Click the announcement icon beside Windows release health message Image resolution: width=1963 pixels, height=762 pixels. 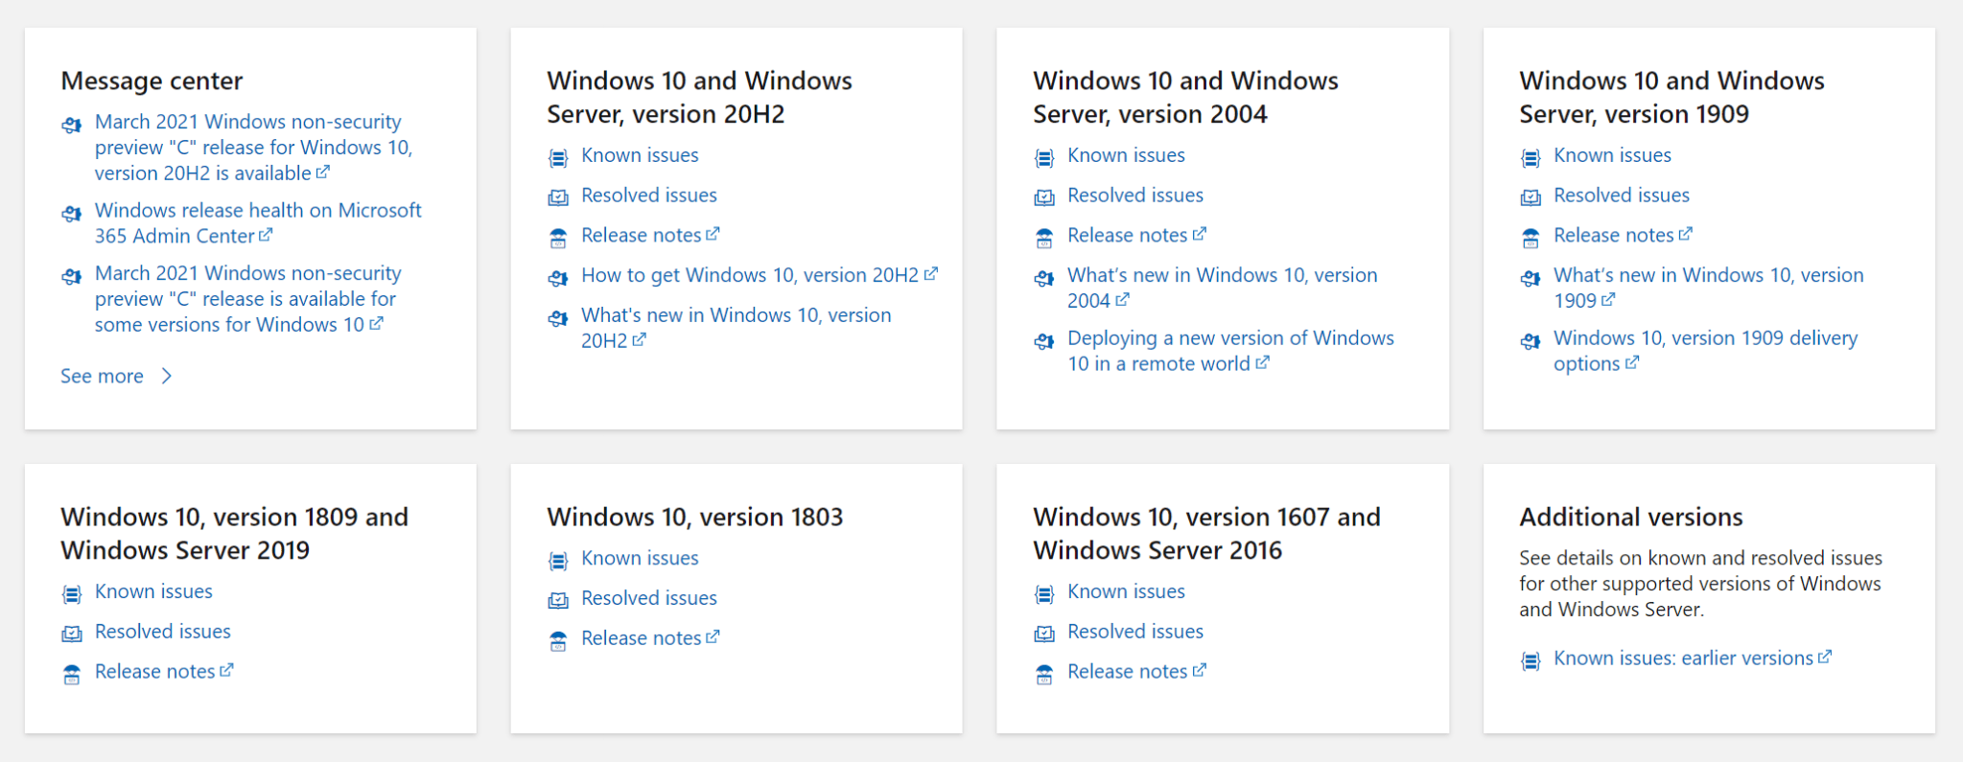pyautogui.click(x=72, y=213)
